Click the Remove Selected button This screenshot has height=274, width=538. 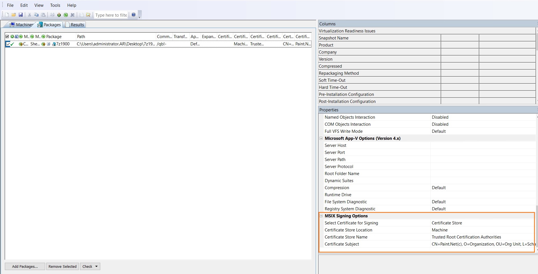[x=62, y=266]
